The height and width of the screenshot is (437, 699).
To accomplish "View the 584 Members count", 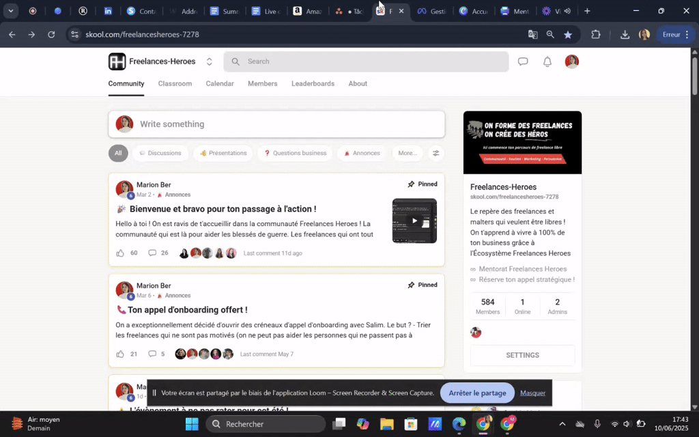I will pos(487,306).
